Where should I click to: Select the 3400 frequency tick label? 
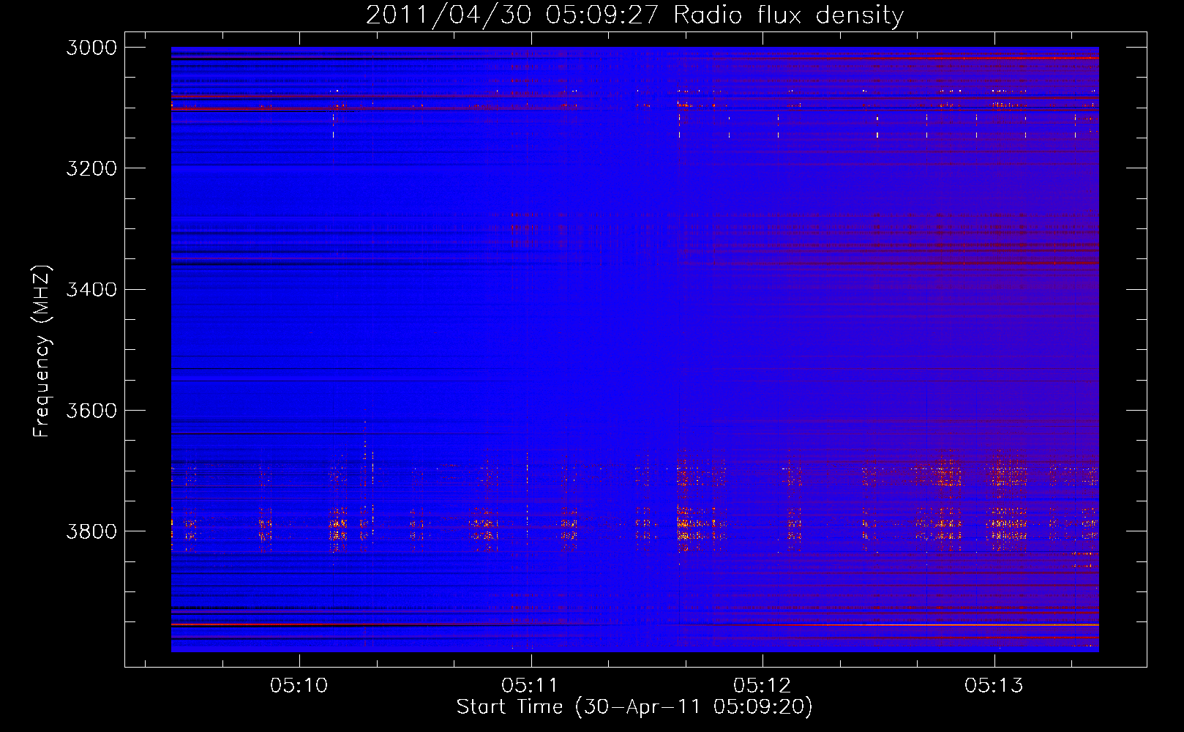click(x=91, y=289)
